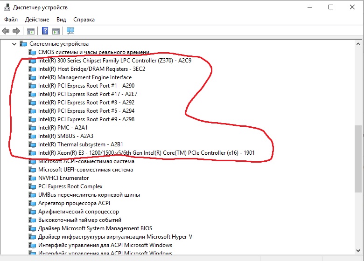
Task: Close the Диспетчер устройств window
Action: (x=352, y=7)
